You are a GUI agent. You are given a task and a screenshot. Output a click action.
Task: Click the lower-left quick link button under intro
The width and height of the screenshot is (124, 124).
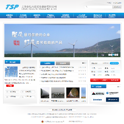point(12,96)
